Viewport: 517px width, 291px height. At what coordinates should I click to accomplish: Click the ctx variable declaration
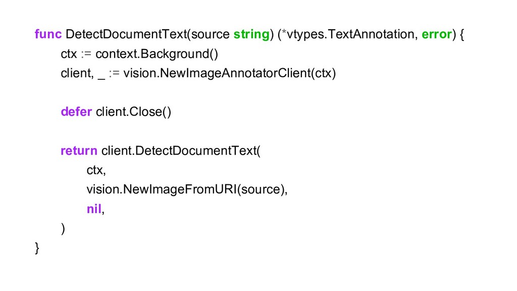69,54
